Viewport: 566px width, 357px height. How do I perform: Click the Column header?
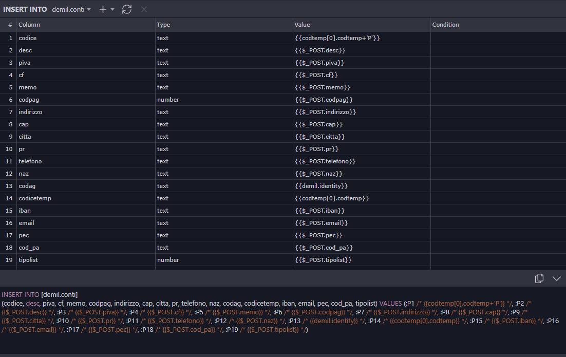[x=29, y=25]
